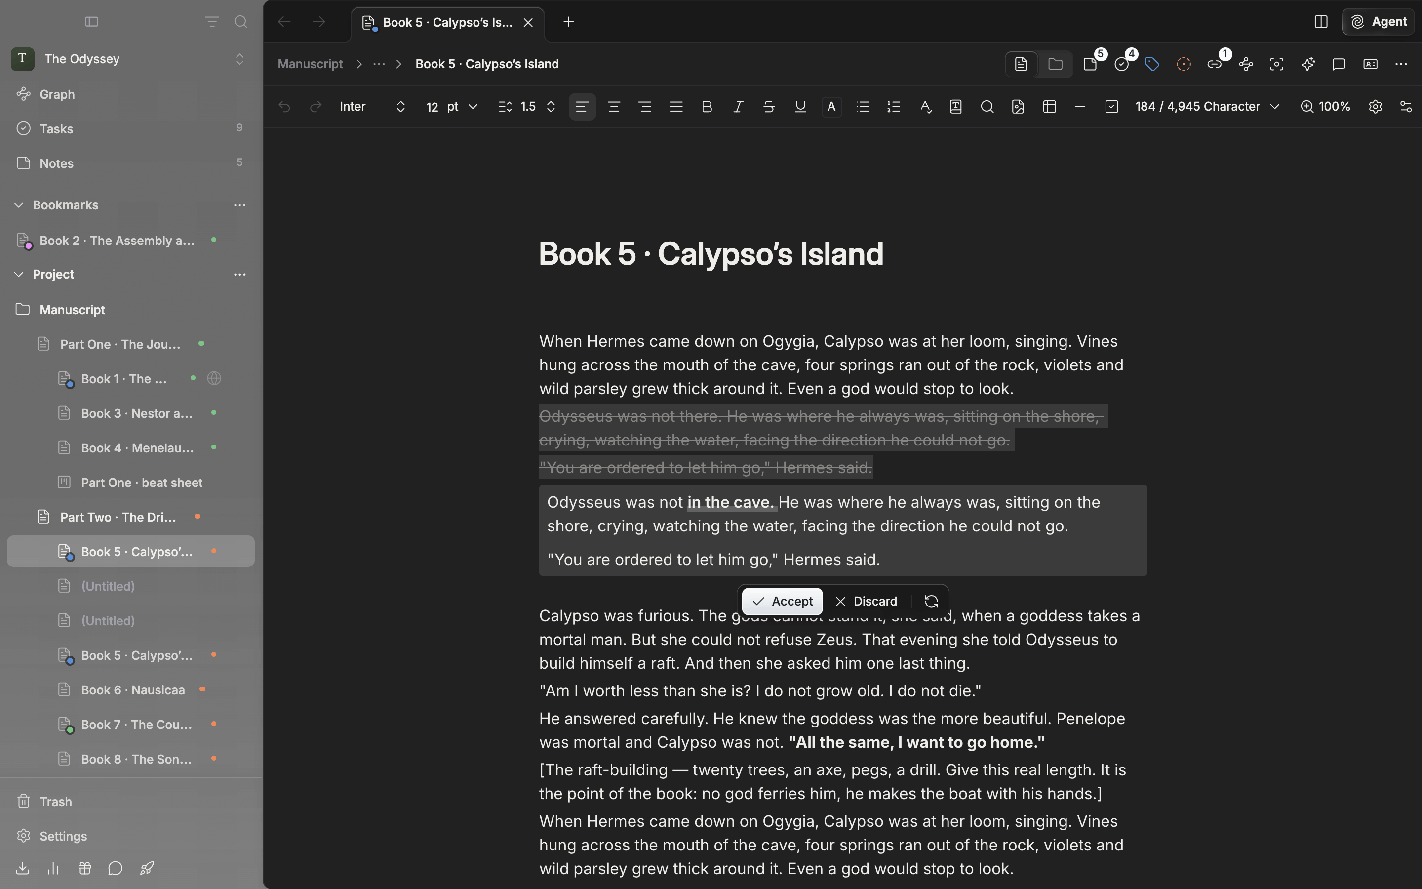Open the focus mode target icon

(1277, 64)
